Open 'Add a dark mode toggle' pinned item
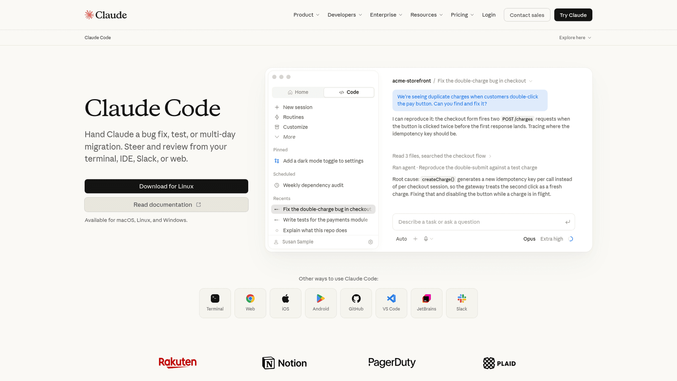The height and width of the screenshot is (381, 677). (x=323, y=161)
